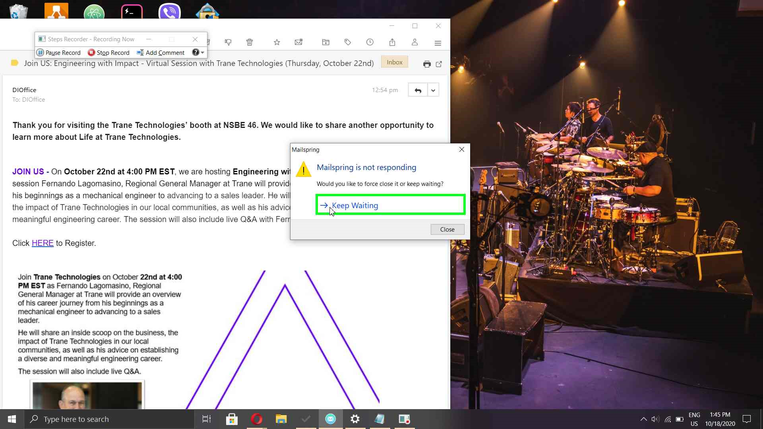
Task: Expand the reply options chevron
Action: tap(433, 90)
